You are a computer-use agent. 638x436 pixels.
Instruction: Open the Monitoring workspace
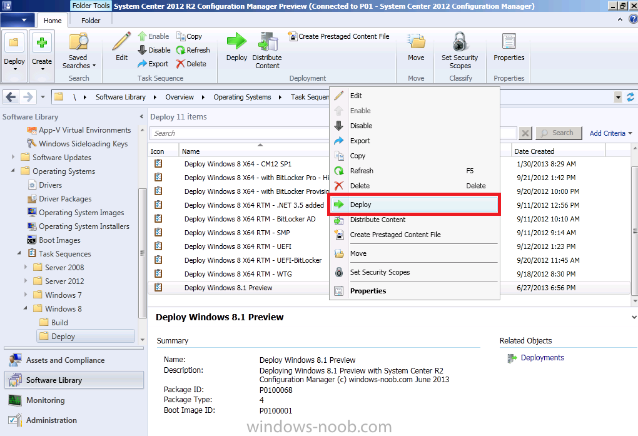[74, 400]
